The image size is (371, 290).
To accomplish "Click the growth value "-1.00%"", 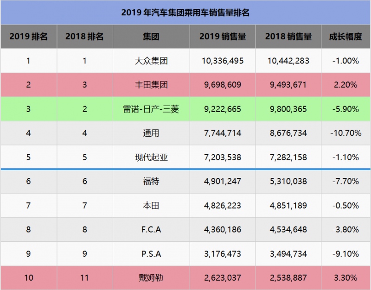I will (345, 61).
